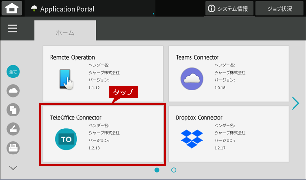Go to next page with right arrow
The height and width of the screenshot is (180, 306).
[295, 103]
